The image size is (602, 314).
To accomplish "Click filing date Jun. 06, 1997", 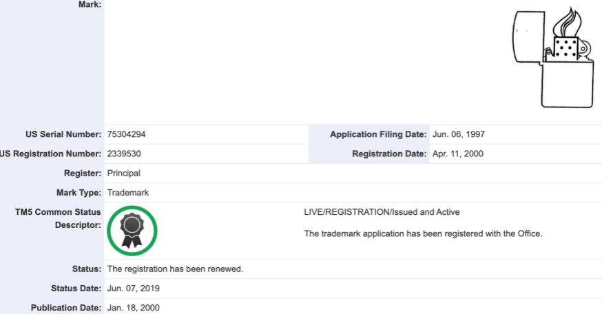I will (459, 134).
